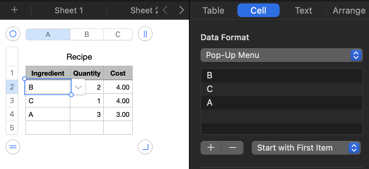Open the Arrange inspector tab
Screen dimensions: 369x169
[349, 10]
